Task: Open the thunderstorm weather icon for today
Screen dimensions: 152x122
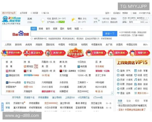Action: tap(43, 20)
